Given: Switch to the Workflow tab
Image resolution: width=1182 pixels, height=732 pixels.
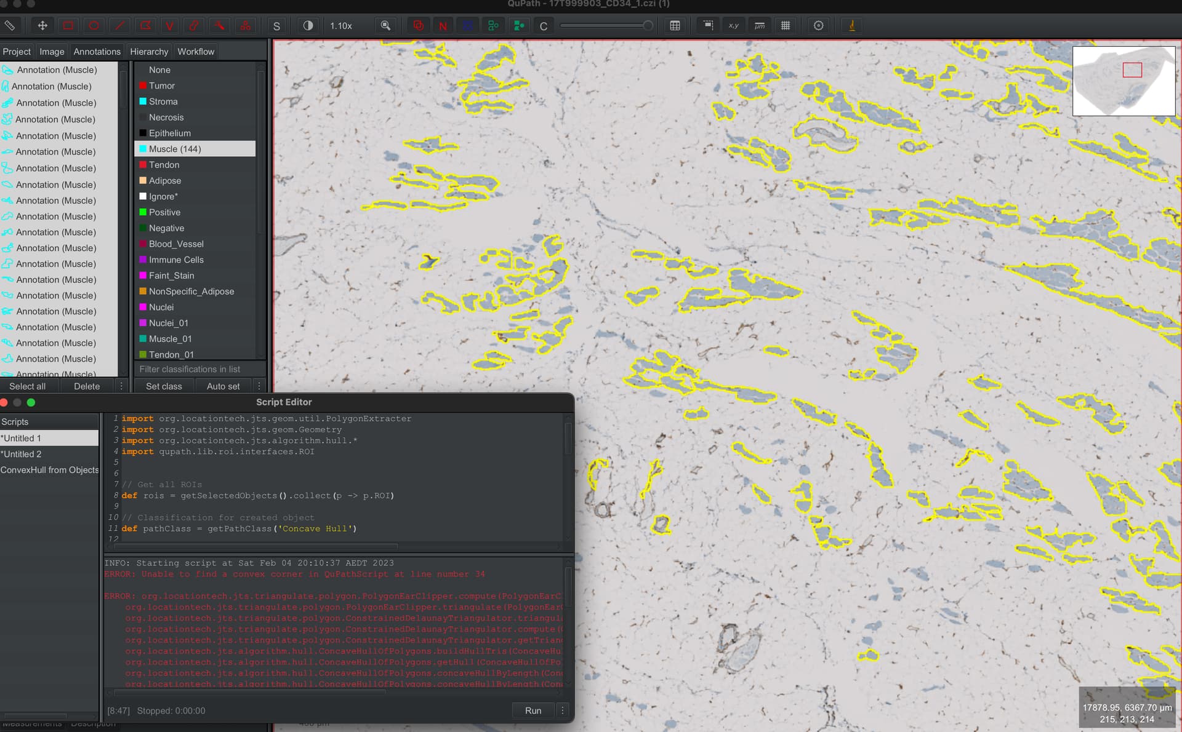Looking at the screenshot, I should pos(195,51).
